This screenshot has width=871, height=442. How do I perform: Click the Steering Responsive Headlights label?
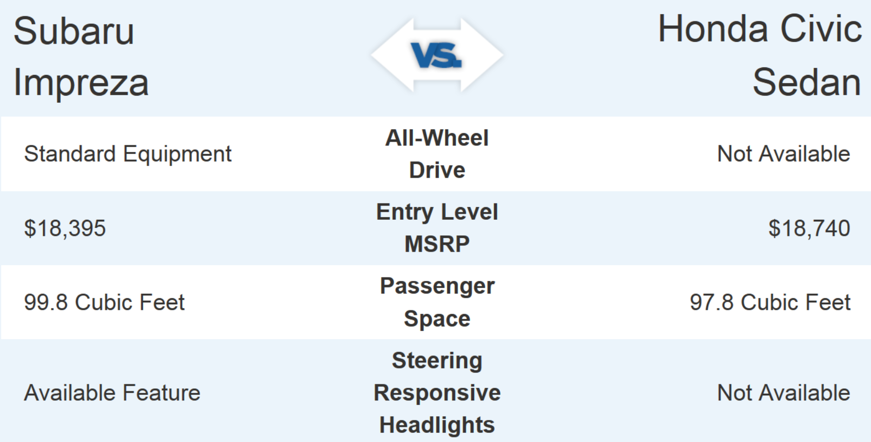[437, 393]
